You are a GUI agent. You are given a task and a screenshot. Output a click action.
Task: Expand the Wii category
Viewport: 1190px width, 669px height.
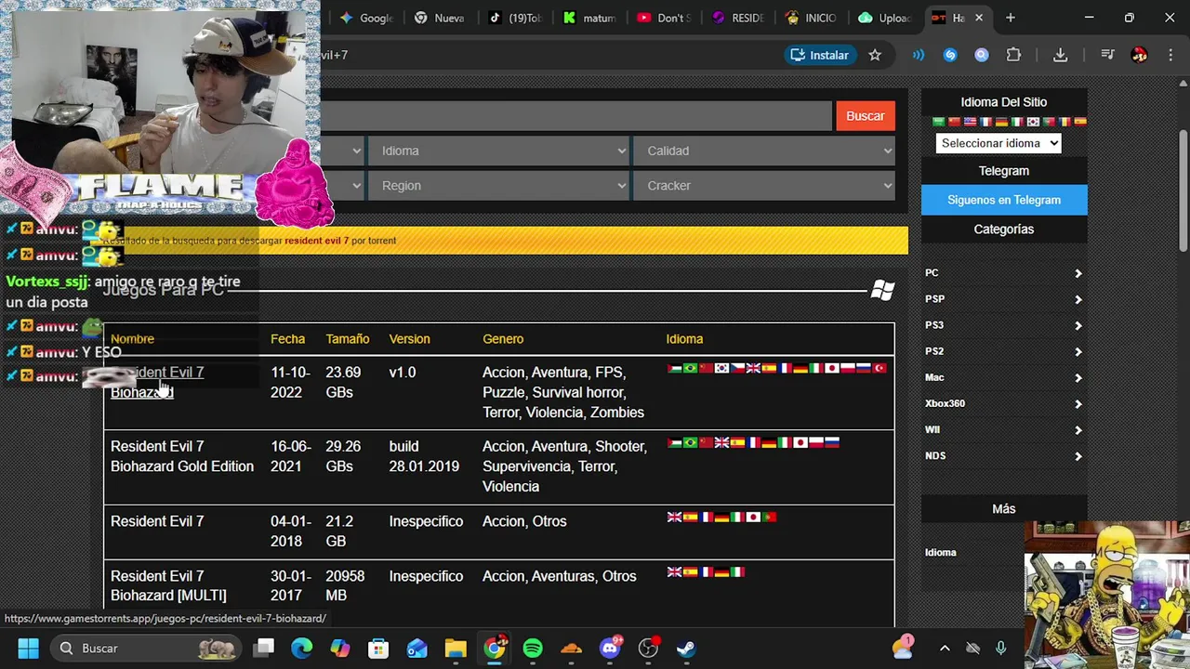[x=1004, y=429]
